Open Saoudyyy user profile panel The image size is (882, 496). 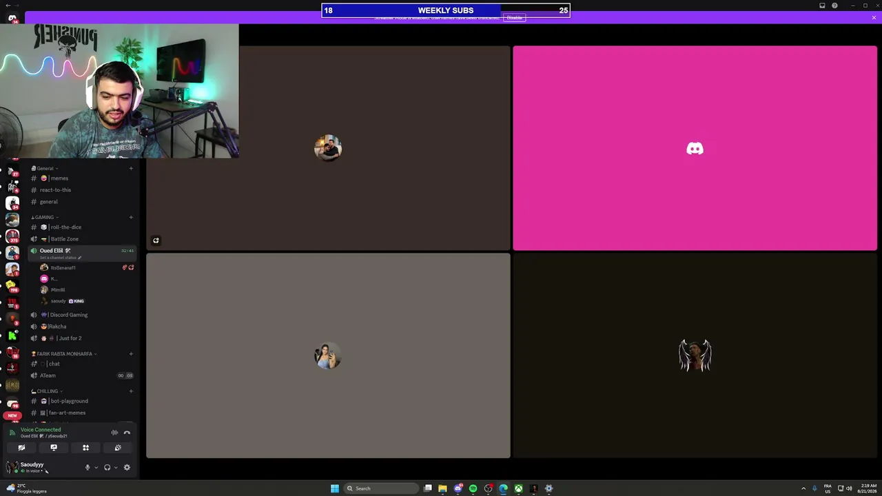29,467
